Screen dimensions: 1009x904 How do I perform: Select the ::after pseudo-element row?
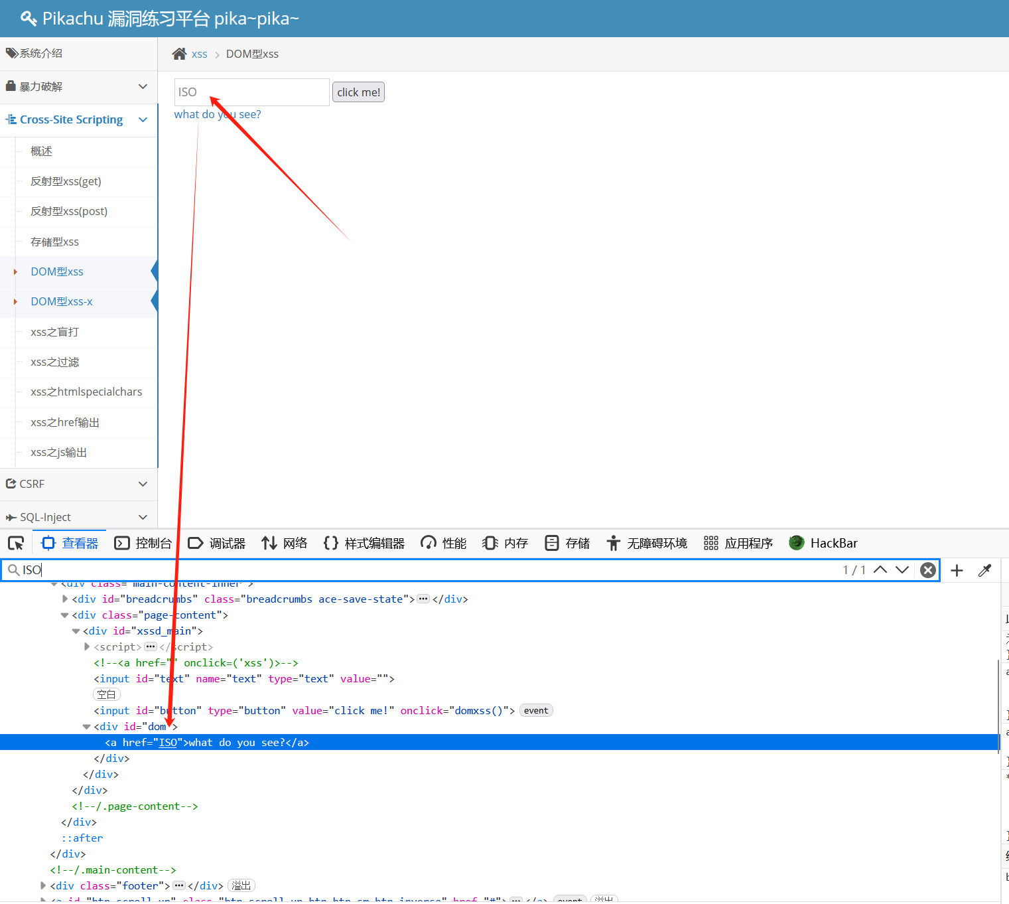(x=82, y=838)
